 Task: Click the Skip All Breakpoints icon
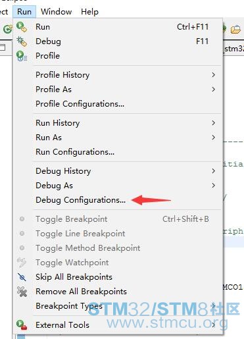pos(22,277)
